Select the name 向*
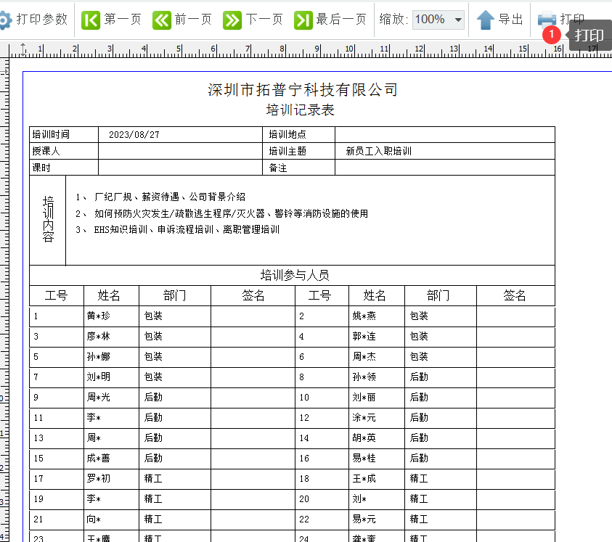 click(94, 519)
